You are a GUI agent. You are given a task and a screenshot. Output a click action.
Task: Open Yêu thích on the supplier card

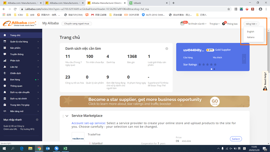[x=217, y=57]
